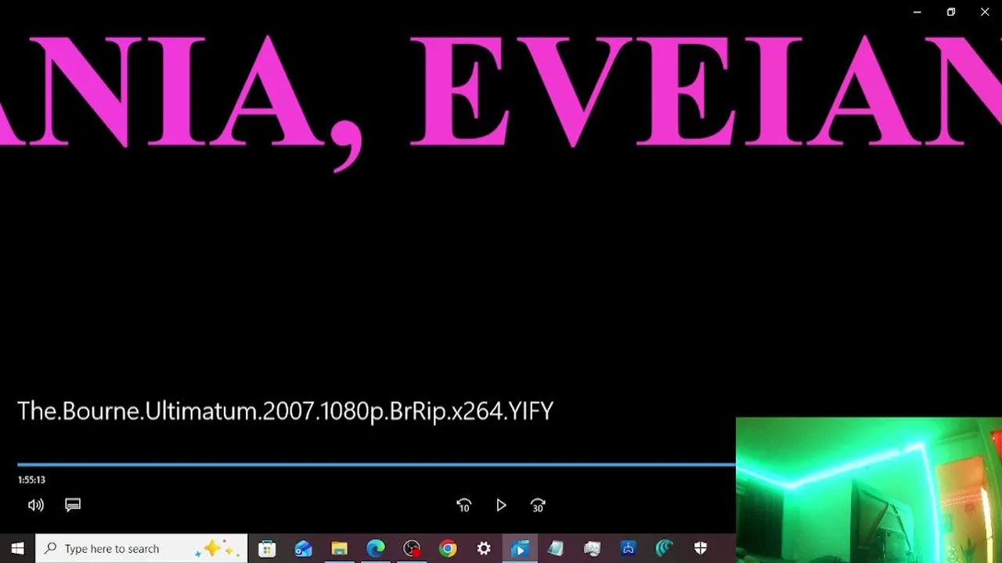
Task: Click the webcam overlay preview
Action: [869, 490]
